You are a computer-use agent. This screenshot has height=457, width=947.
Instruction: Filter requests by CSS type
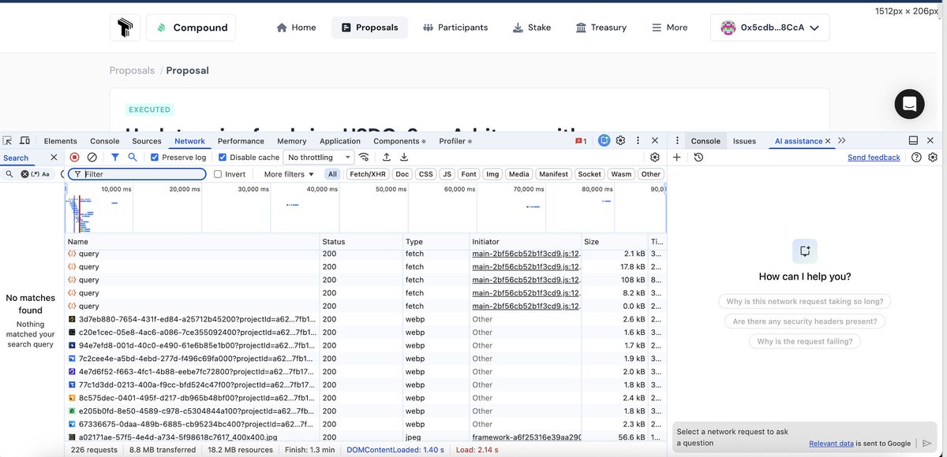coord(426,174)
